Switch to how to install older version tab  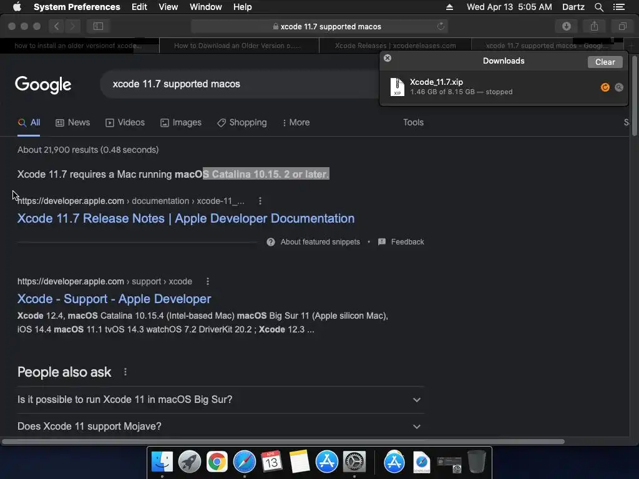[x=79, y=46]
